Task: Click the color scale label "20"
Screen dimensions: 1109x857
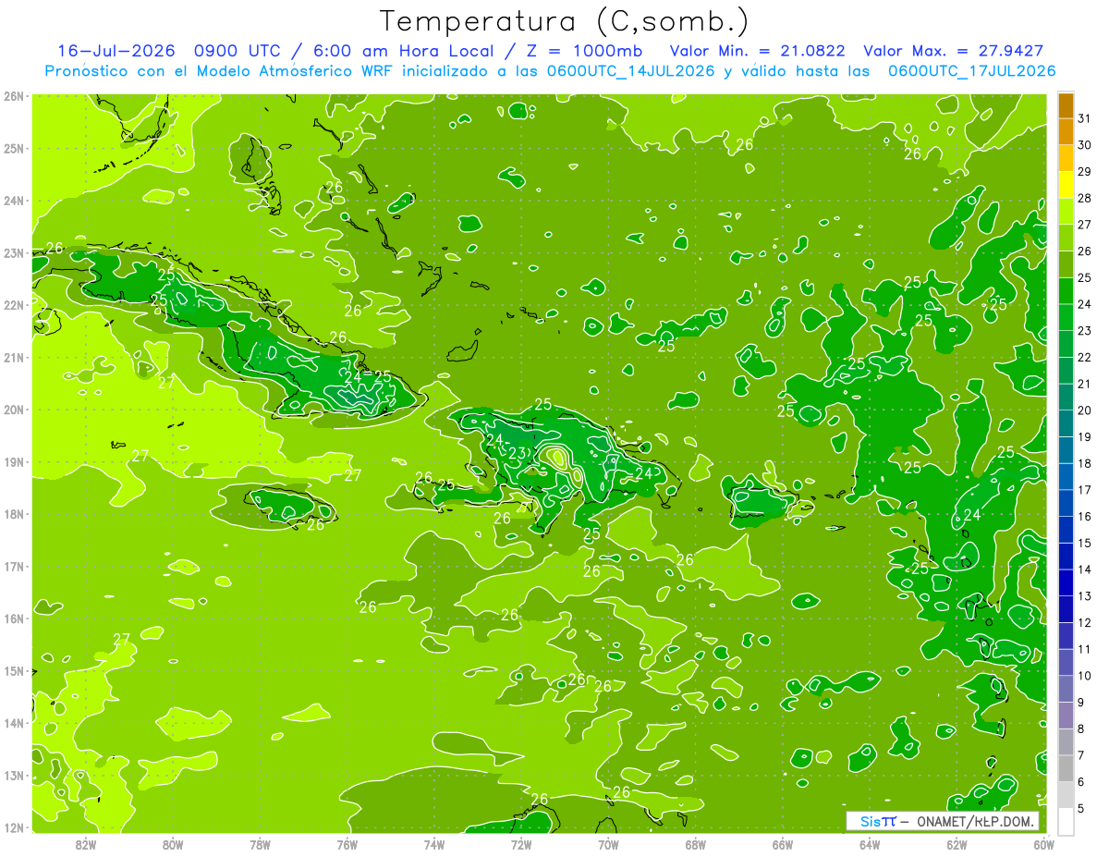Action: [1084, 410]
